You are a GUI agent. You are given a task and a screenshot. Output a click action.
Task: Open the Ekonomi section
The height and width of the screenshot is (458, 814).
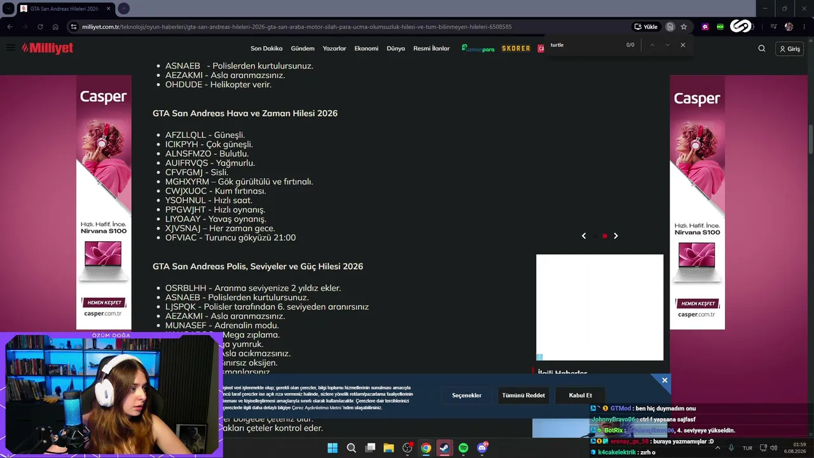366,48
